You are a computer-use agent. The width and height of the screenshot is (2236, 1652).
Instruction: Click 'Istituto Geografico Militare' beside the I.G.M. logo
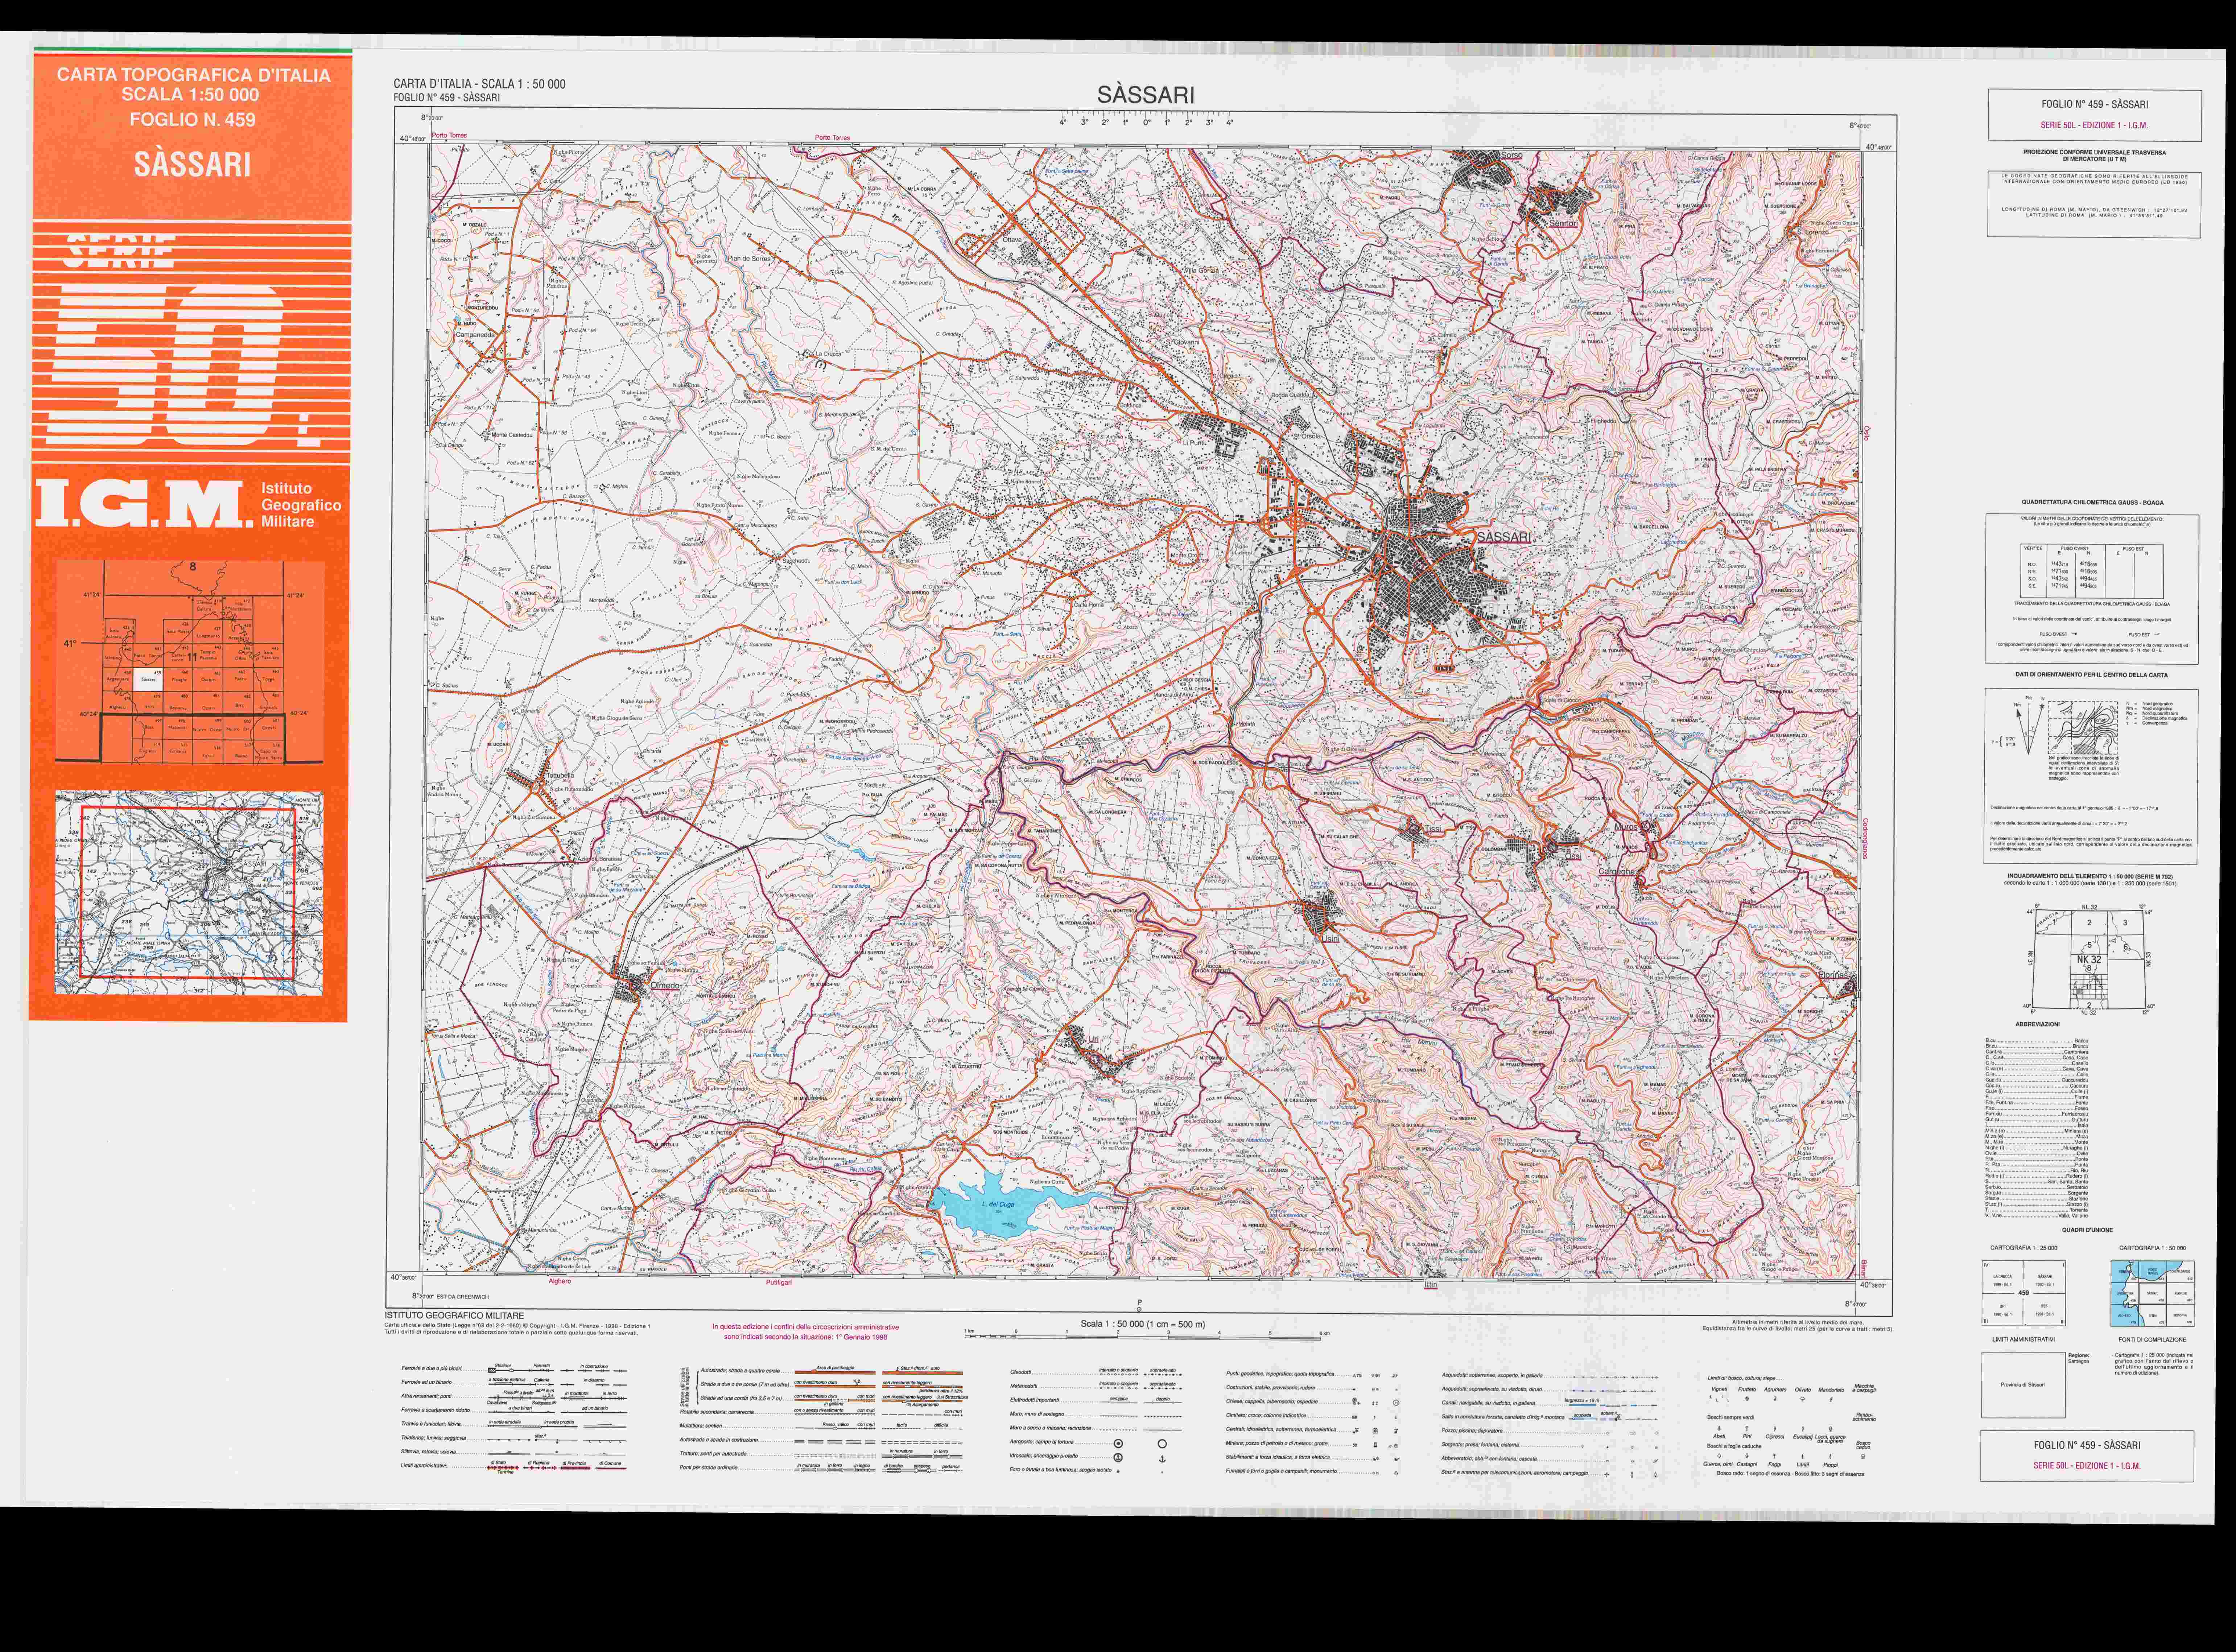[x=301, y=505]
